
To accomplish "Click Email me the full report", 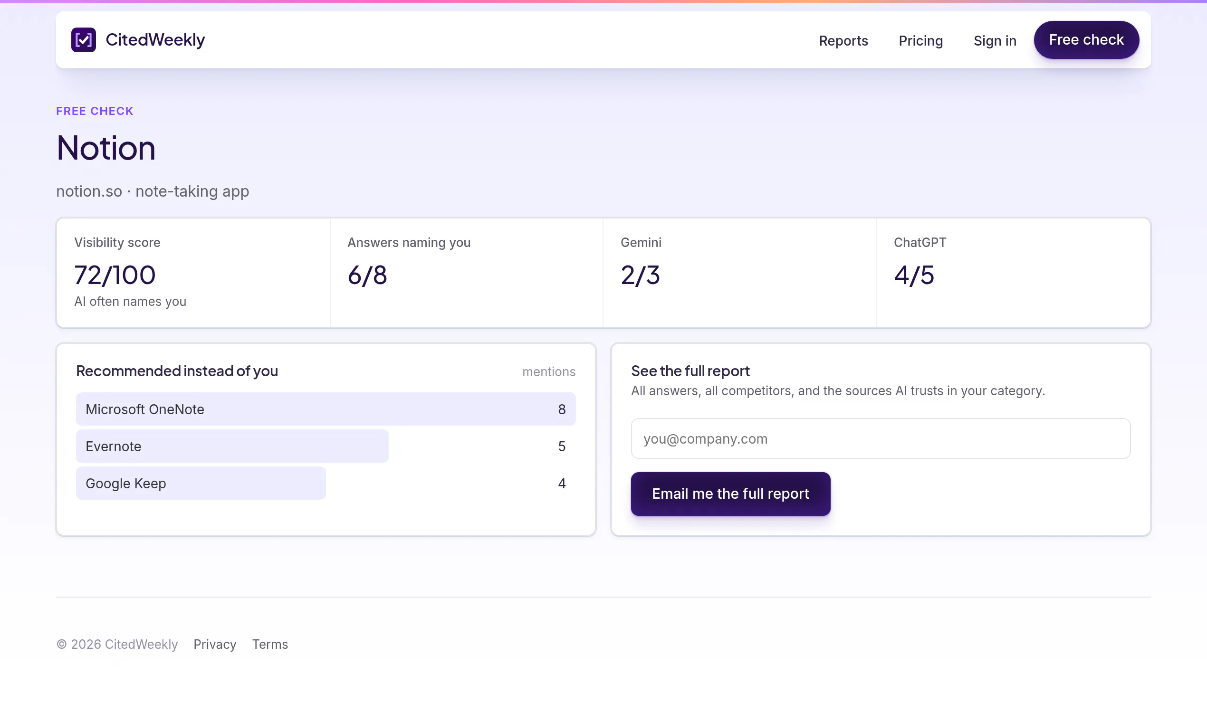I will [730, 494].
